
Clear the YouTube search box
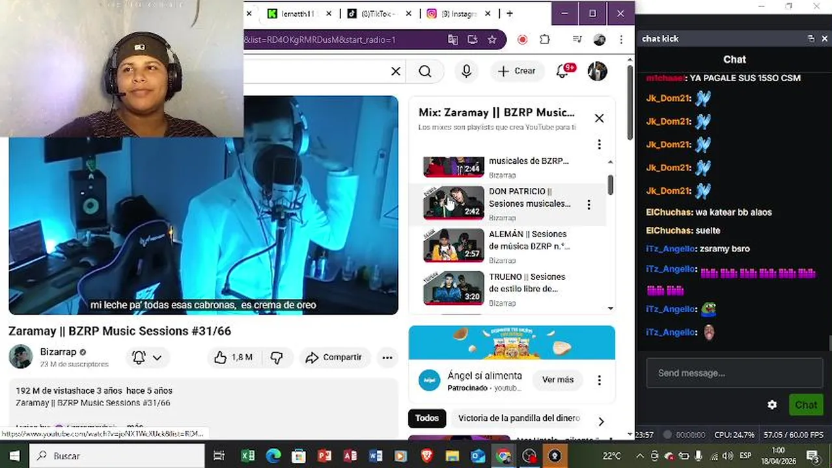click(x=396, y=71)
